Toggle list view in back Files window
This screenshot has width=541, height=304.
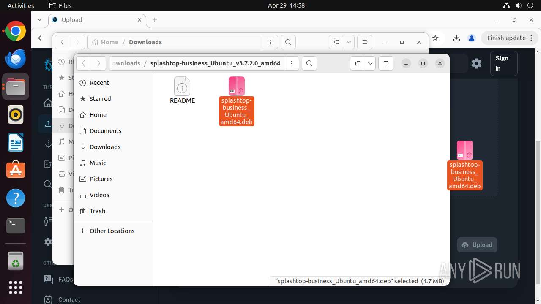(x=336, y=42)
